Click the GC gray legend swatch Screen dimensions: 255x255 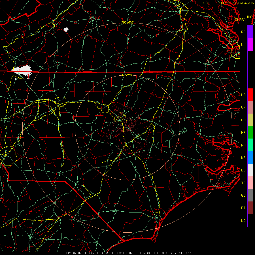(250, 195)
